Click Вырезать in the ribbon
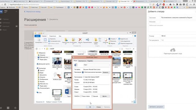The image size is (196, 110). tap(52, 39)
